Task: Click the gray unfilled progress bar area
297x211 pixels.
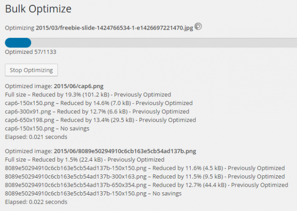Action: pos(164,42)
